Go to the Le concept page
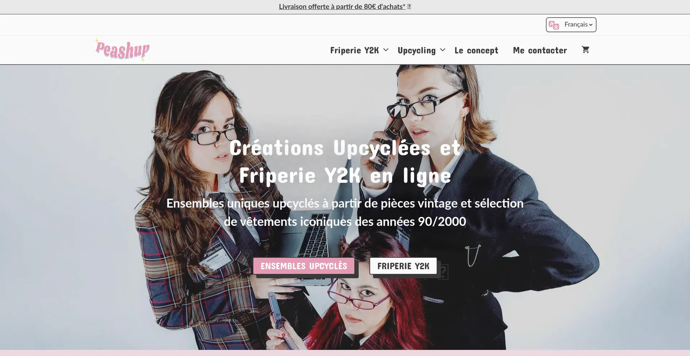The width and height of the screenshot is (690, 356). pos(476,50)
